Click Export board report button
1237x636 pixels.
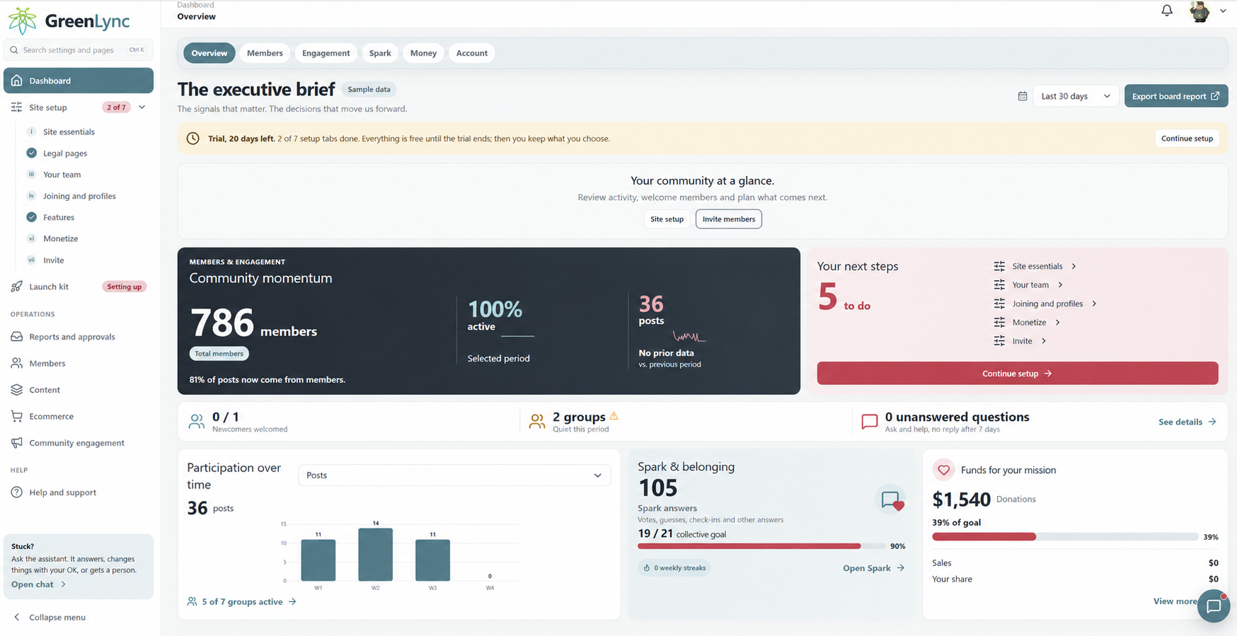point(1176,96)
